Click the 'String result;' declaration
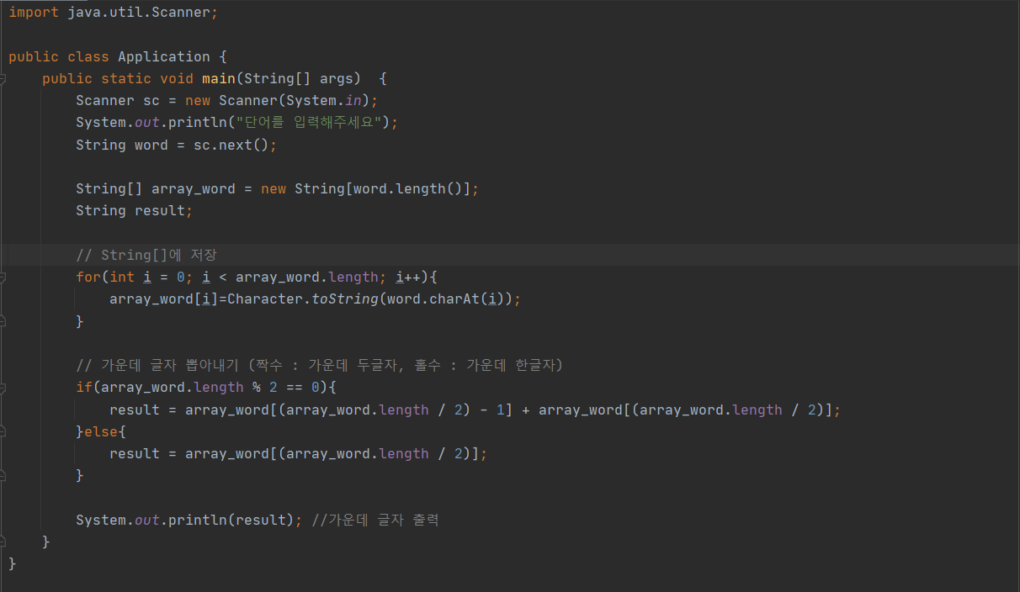This screenshot has height=592, width=1020. click(x=134, y=211)
